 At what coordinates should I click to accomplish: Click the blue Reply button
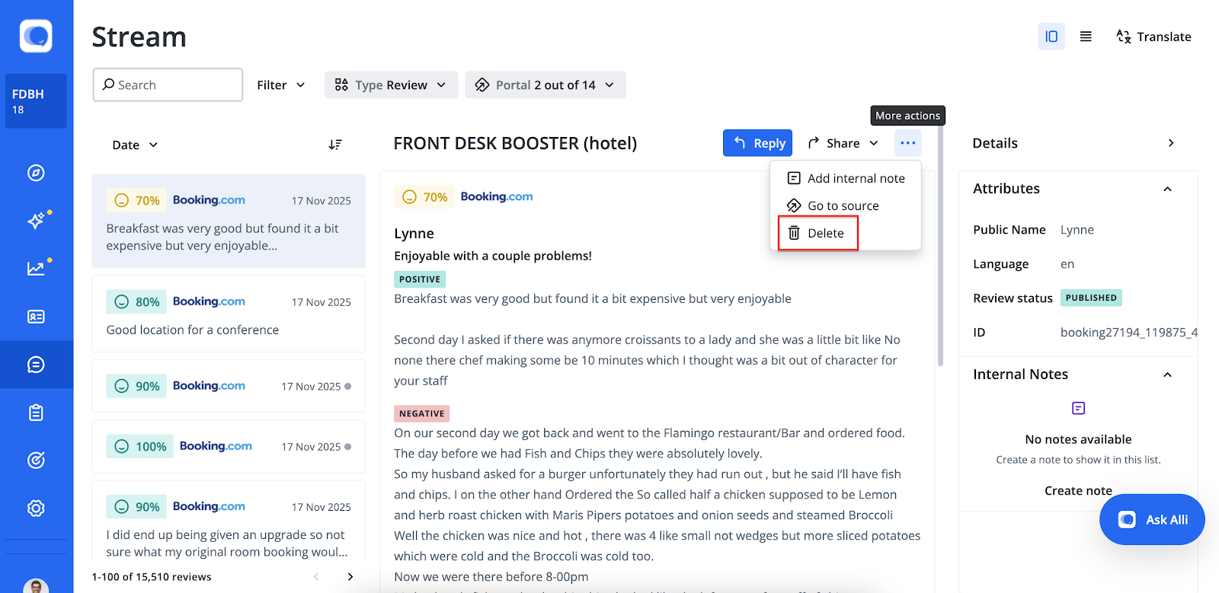point(758,143)
